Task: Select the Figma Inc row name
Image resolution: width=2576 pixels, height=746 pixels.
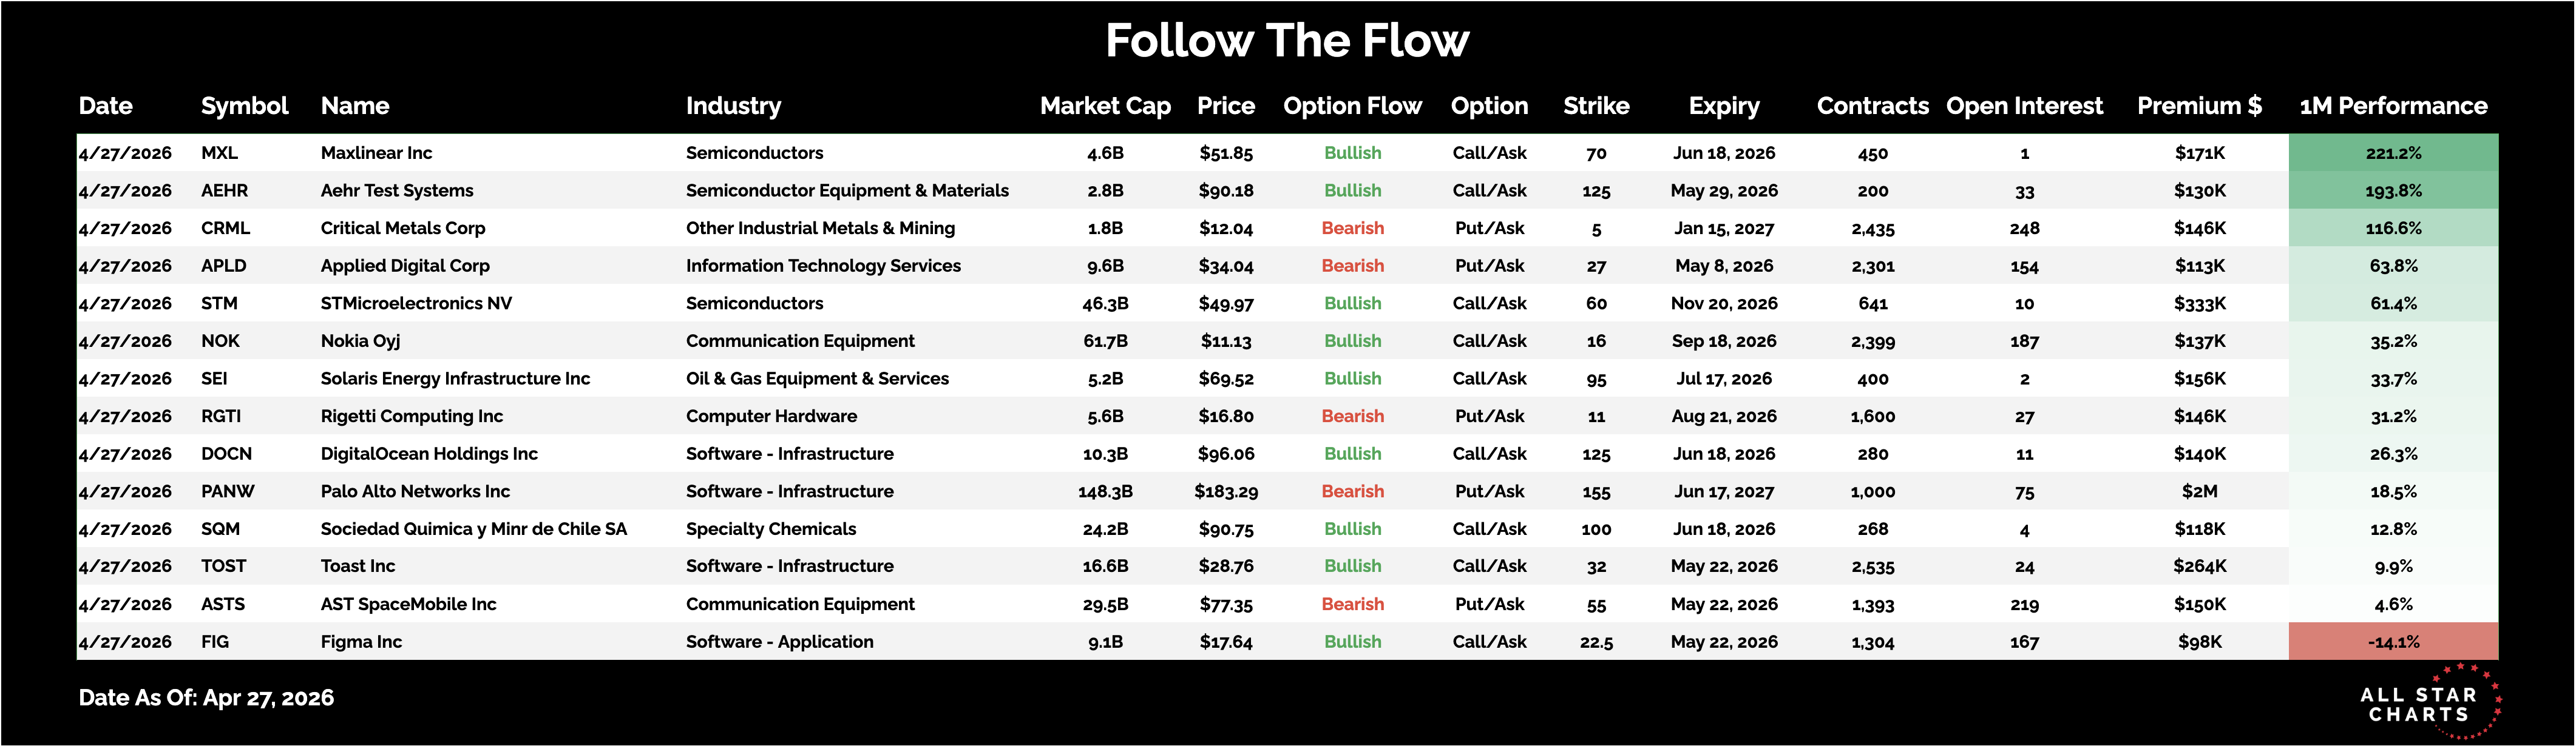Action: [x=361, y=642]
